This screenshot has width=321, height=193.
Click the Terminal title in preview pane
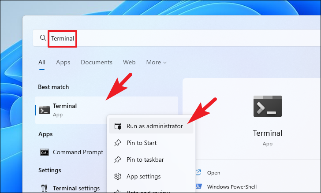268,133
